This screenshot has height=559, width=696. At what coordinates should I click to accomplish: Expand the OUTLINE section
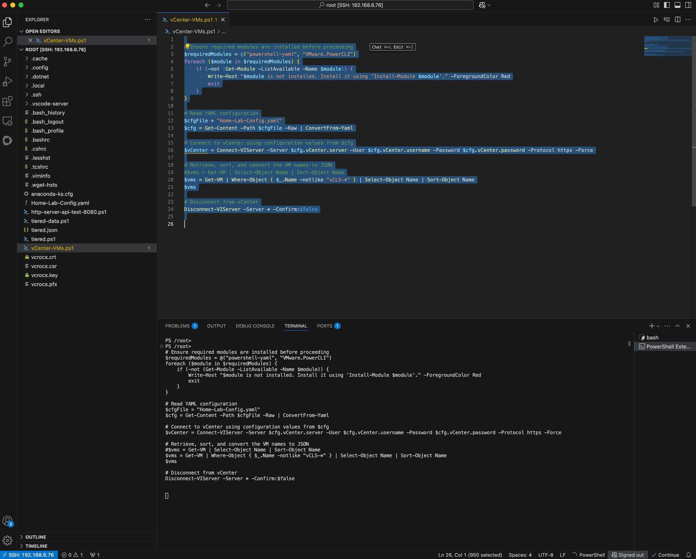point(35,537)
